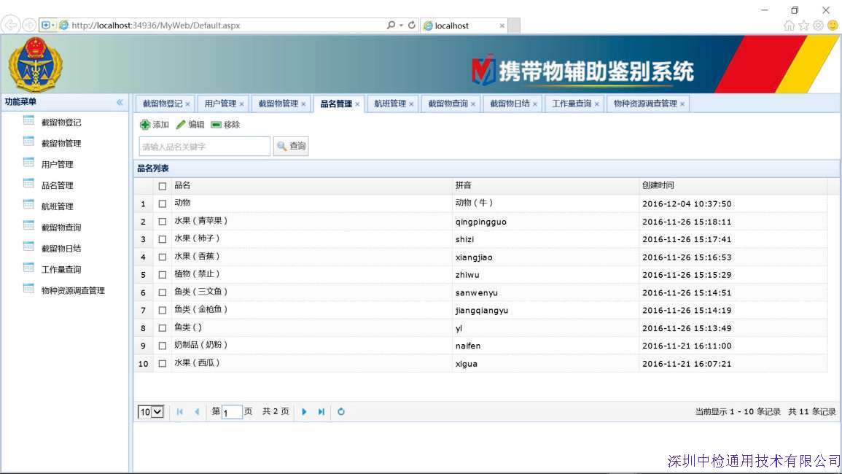
Task: Go to the previous page
Action: 197,412
